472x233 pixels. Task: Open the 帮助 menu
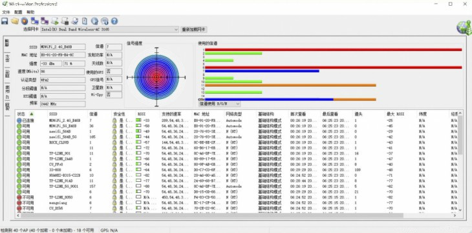[x=30, y=12]
